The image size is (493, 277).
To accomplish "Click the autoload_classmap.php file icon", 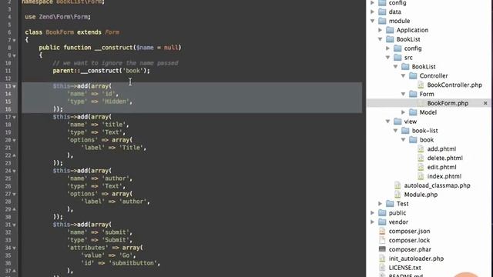I will click(397, 185).
